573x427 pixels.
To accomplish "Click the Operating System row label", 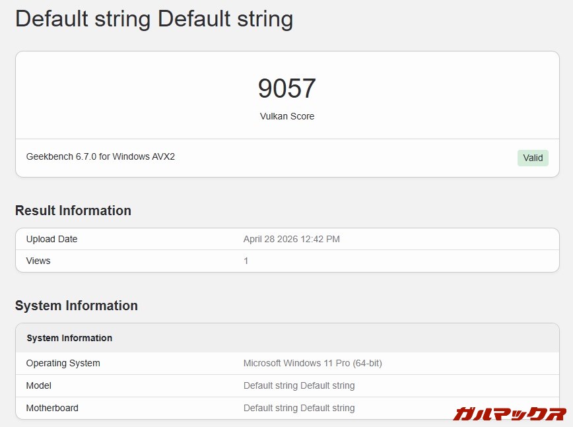I will tap(63, 363).
